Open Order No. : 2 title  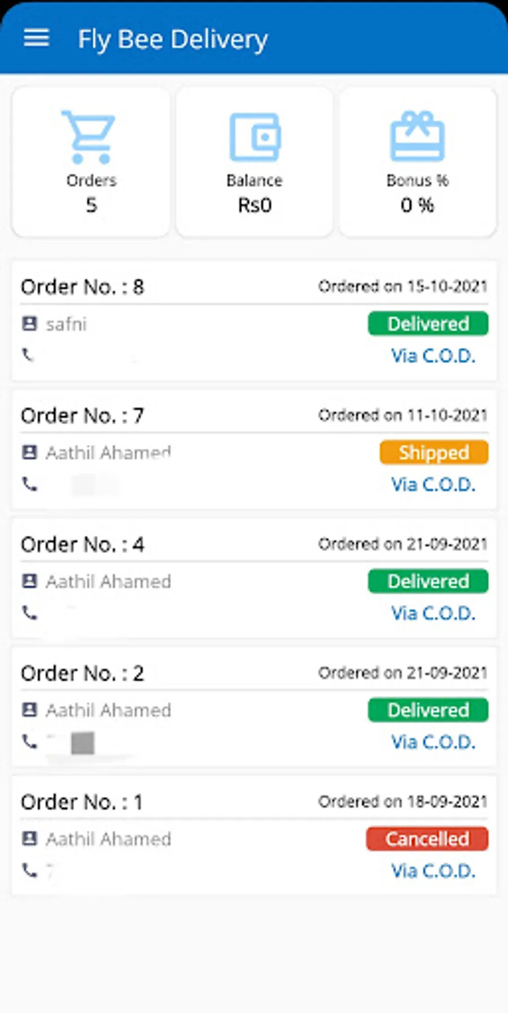point(82,673)
